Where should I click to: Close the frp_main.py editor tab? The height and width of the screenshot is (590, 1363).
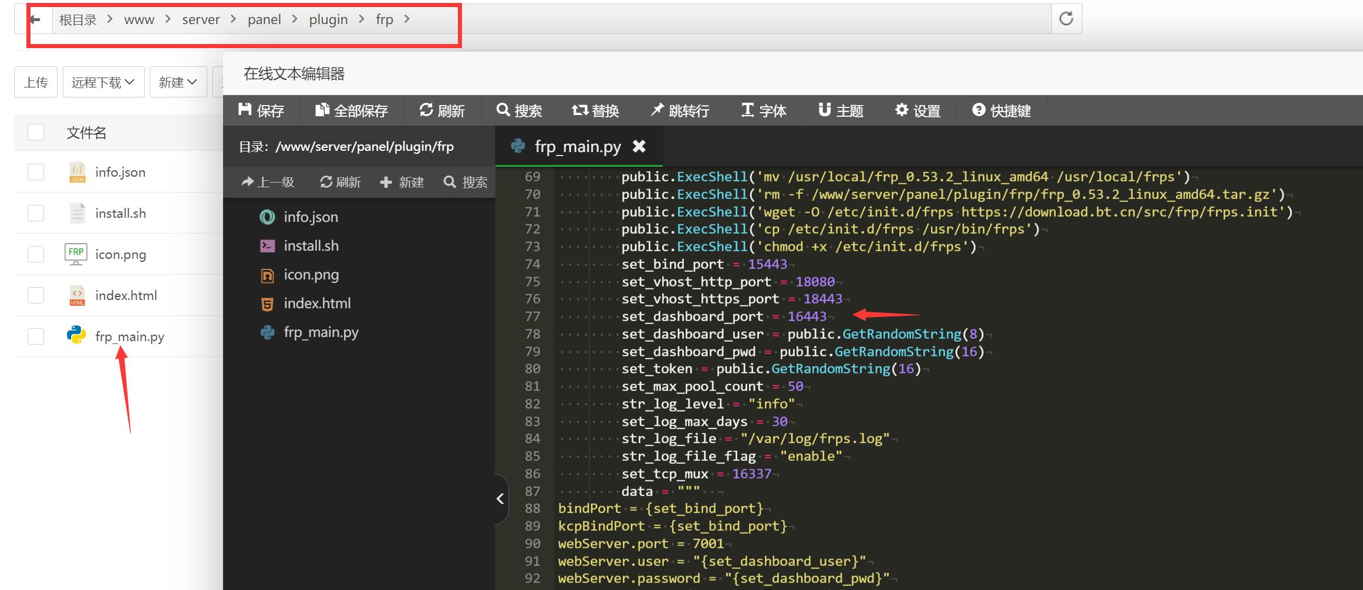coord(639,146)
